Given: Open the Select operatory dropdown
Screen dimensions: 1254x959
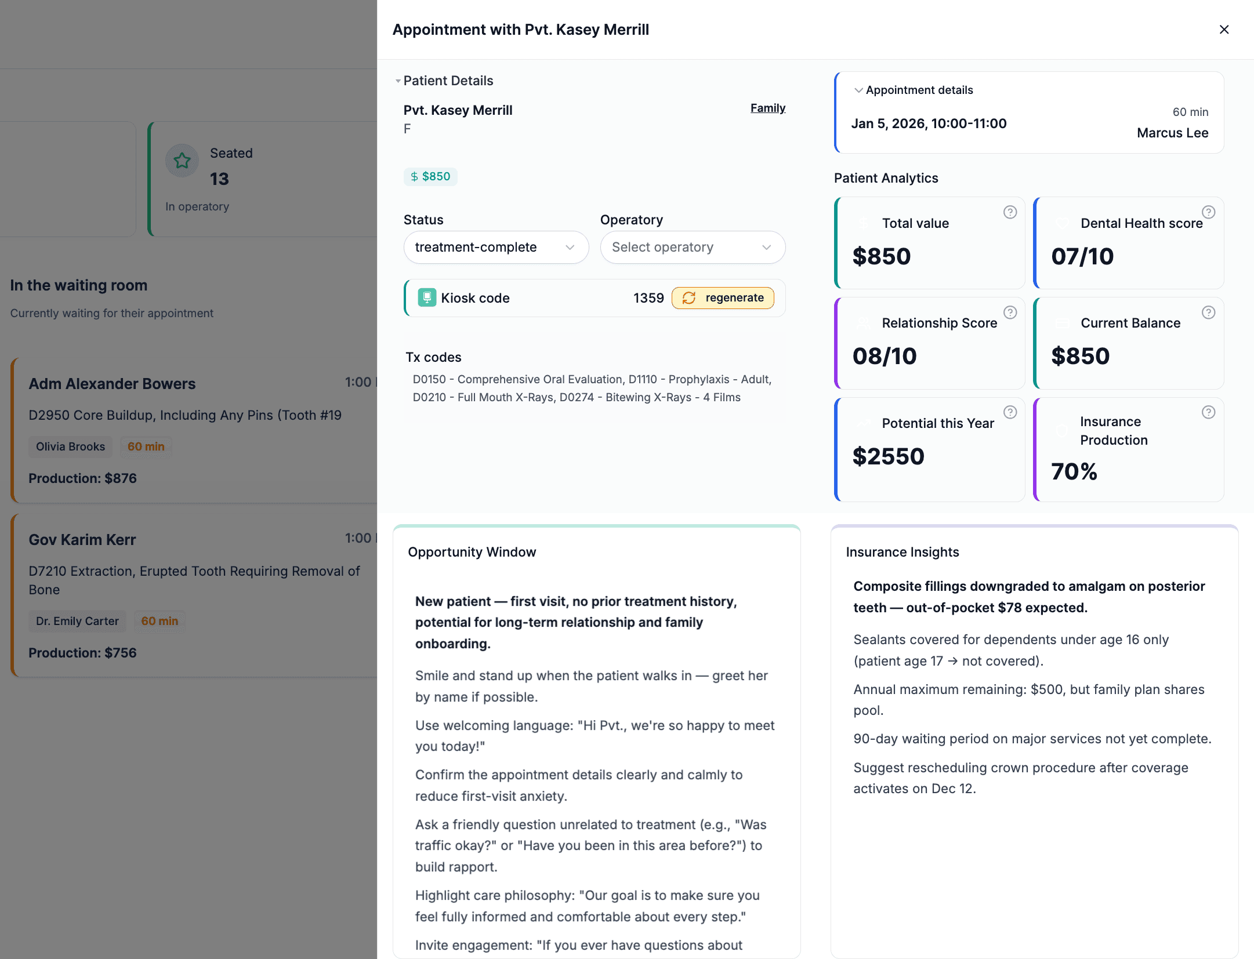Looking at the screenshot, I should pos(692,247).
